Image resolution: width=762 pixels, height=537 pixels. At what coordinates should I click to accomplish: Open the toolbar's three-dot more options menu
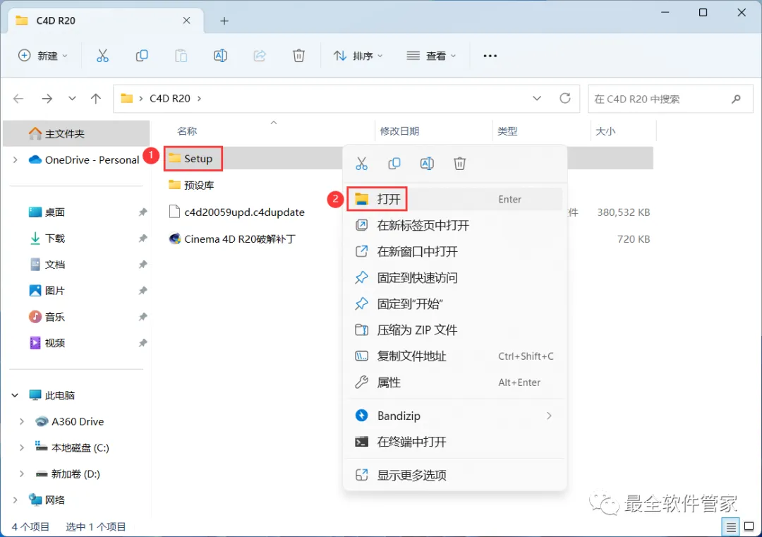(490, 56)
